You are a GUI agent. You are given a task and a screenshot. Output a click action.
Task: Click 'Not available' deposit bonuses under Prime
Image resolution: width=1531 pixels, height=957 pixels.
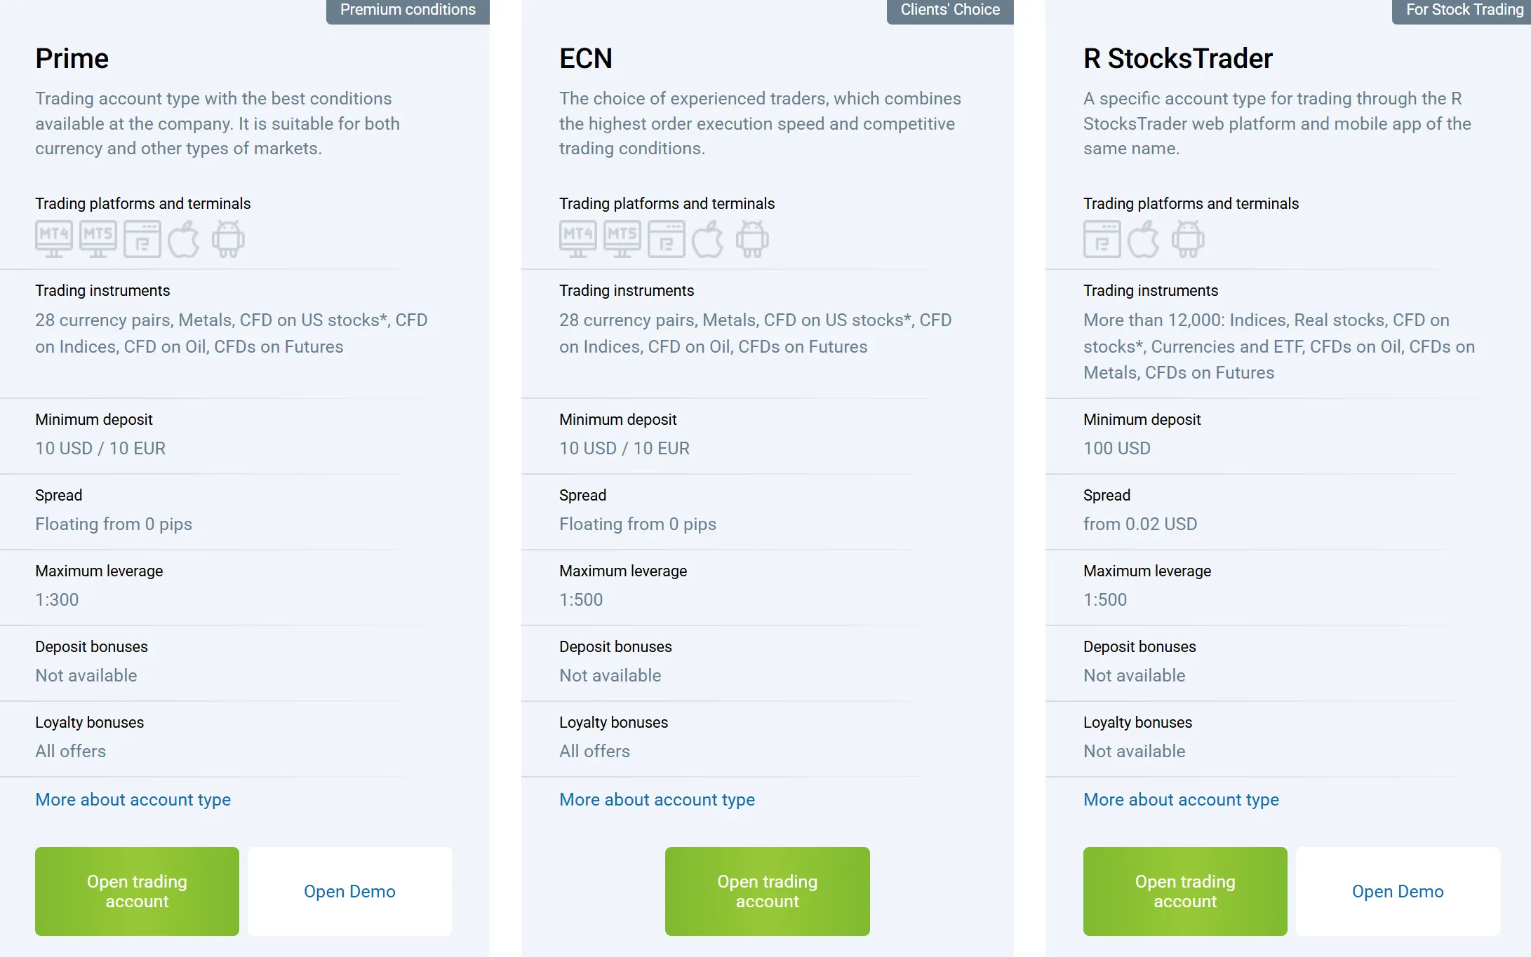coord(86,675)
